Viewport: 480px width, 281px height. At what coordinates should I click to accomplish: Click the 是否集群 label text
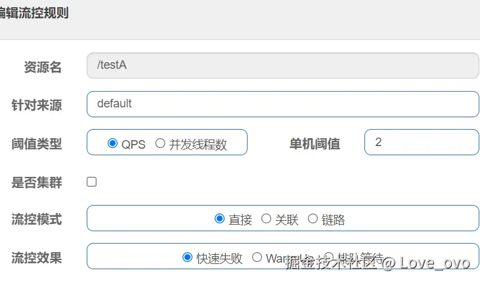(x=37, y=183)
